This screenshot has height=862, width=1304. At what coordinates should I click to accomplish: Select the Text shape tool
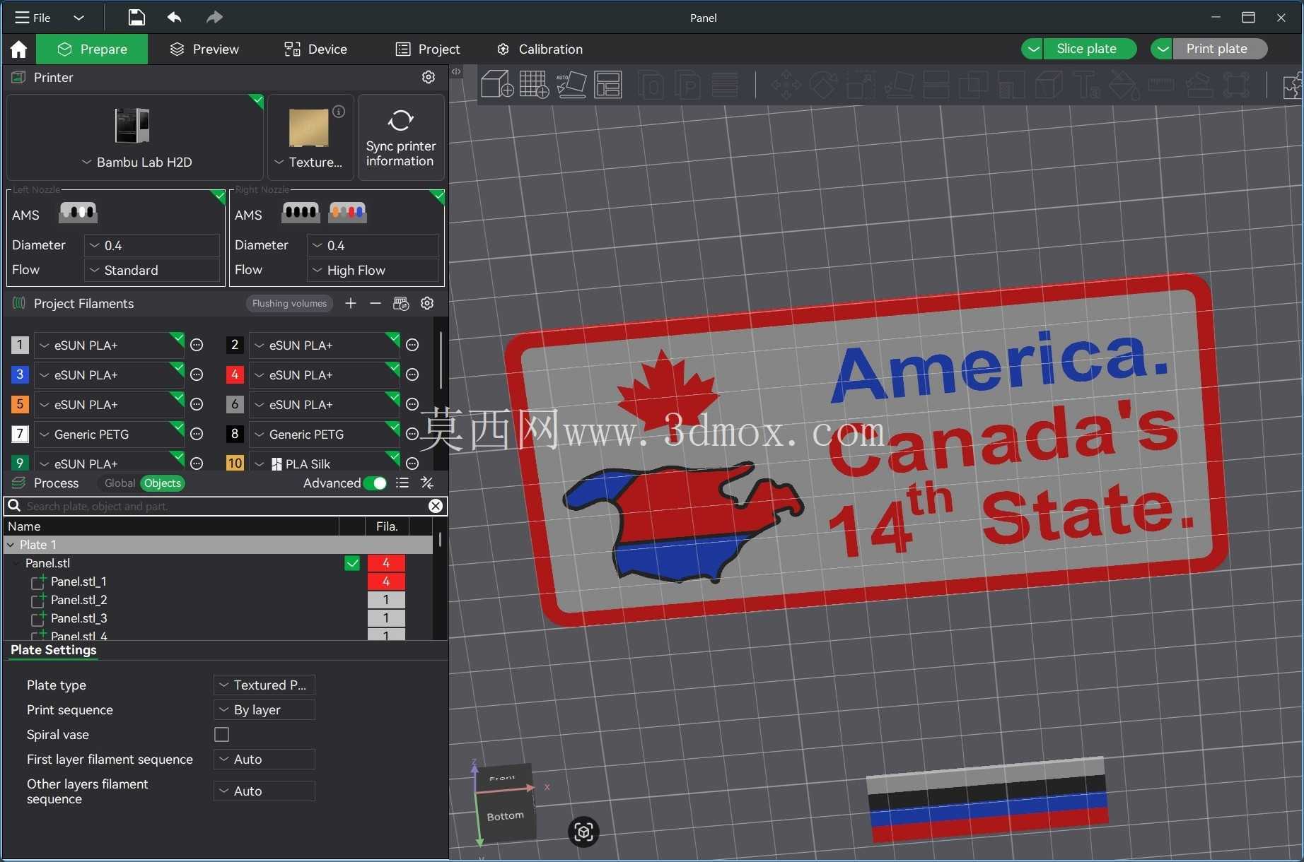pyautogui.click(x=1086, y=85)
